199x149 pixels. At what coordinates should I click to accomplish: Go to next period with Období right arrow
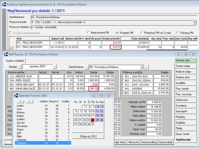point(55,67)
